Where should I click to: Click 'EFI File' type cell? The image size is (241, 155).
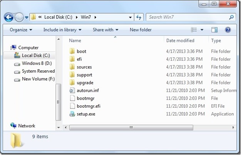218,106
